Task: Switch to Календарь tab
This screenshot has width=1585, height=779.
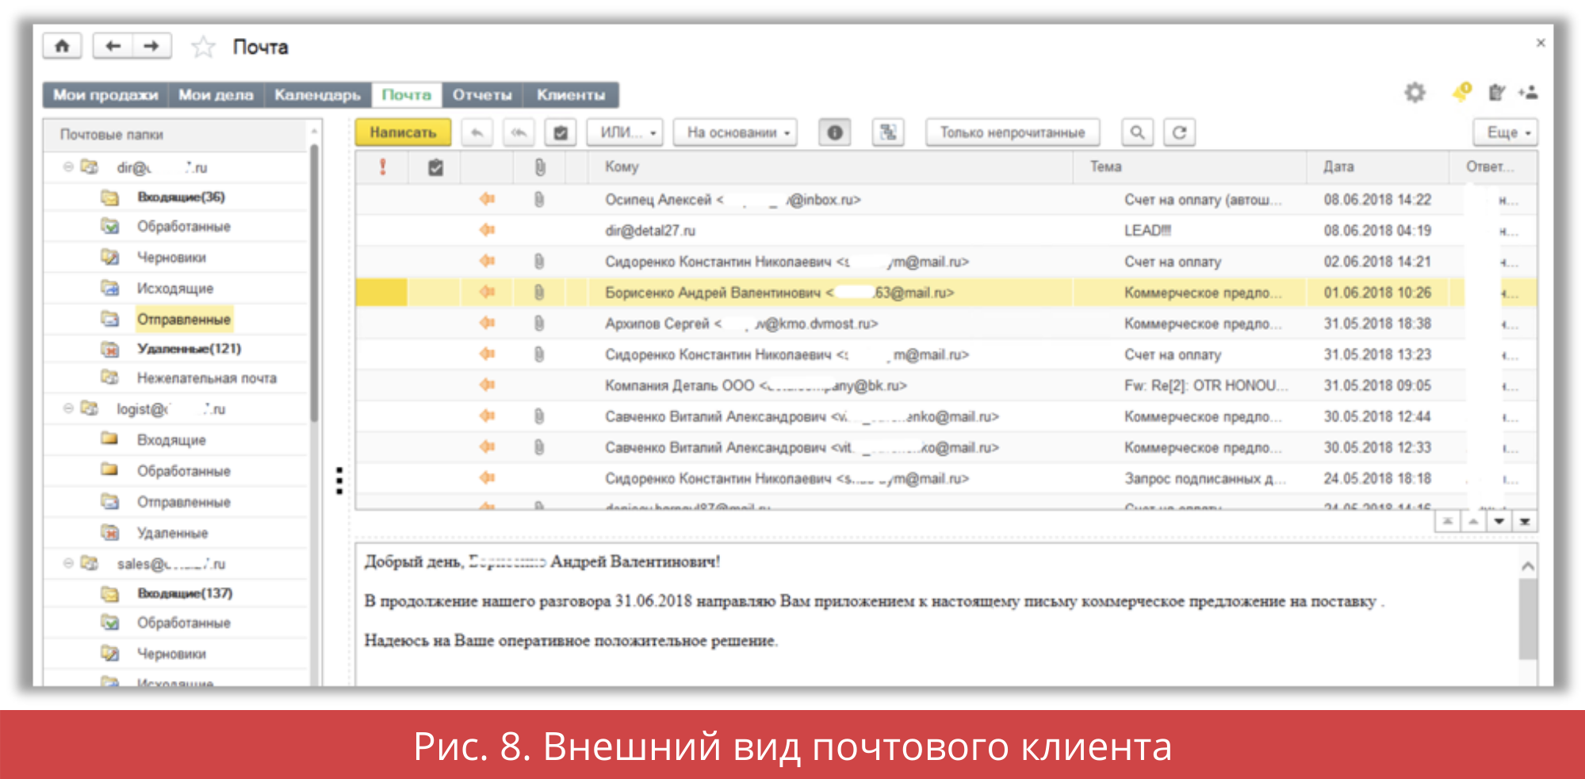Action: coord(317,95)
